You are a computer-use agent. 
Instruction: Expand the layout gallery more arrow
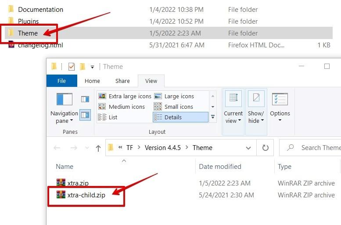(x=213, y=117)
